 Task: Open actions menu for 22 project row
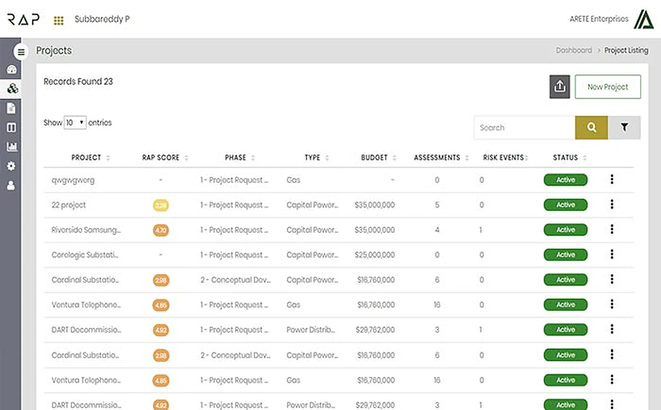612,204
